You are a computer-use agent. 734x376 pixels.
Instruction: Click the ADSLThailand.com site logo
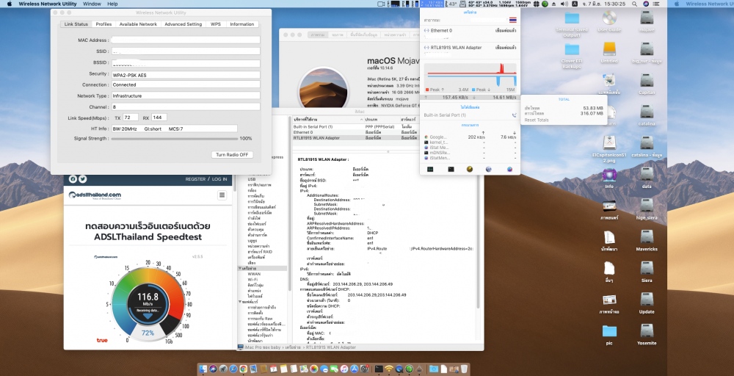[x=95, y=195]
